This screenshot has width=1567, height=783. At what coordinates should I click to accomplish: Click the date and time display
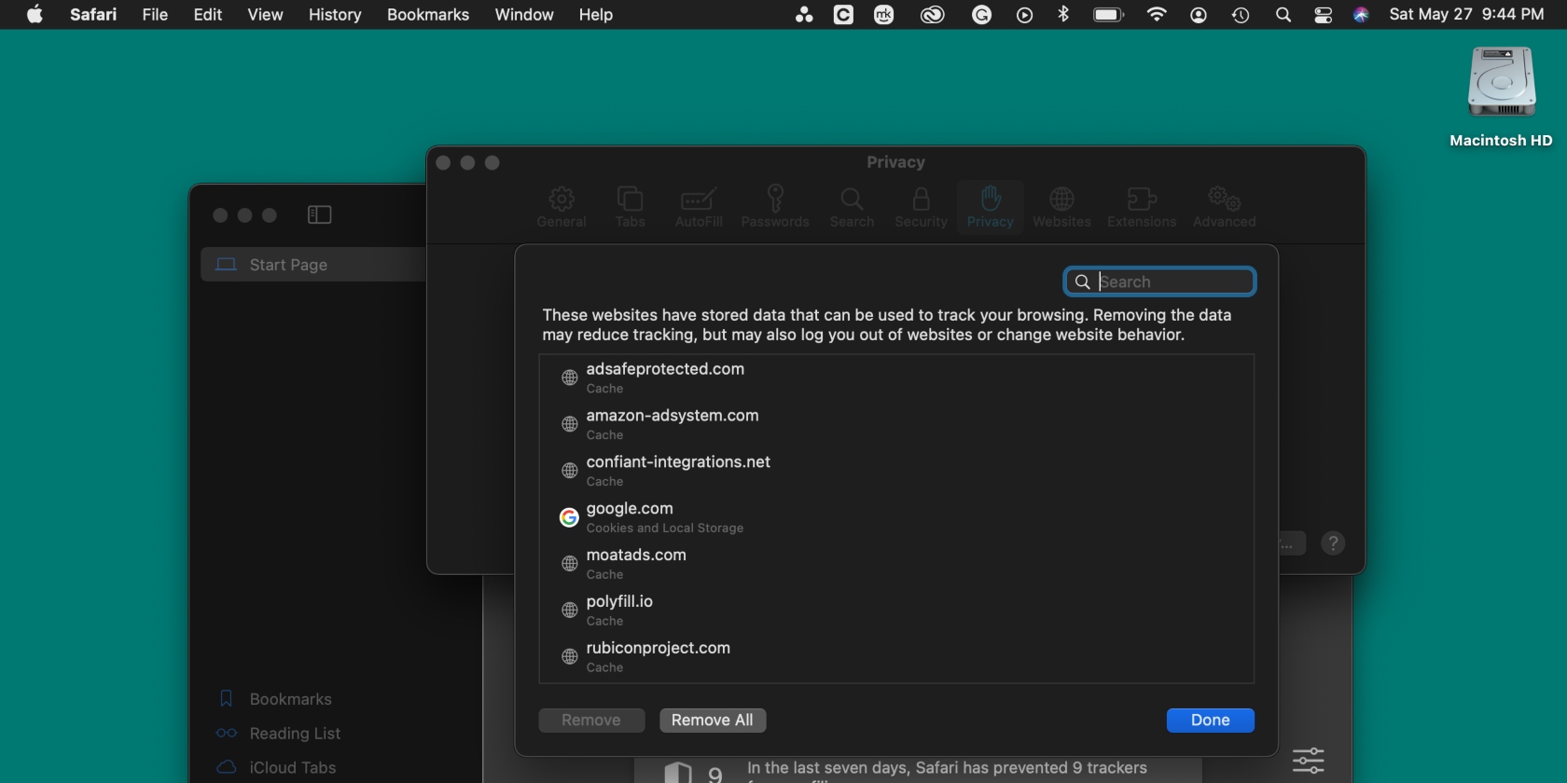pos(1466,15)
